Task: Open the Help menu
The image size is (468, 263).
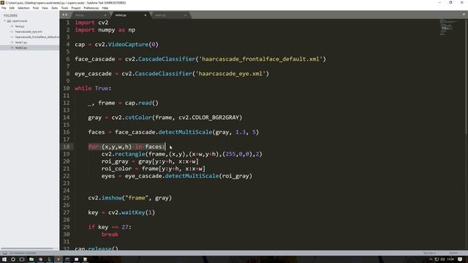Action: 105,8
